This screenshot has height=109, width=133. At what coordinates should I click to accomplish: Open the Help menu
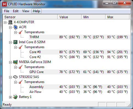tap(36, 11)
